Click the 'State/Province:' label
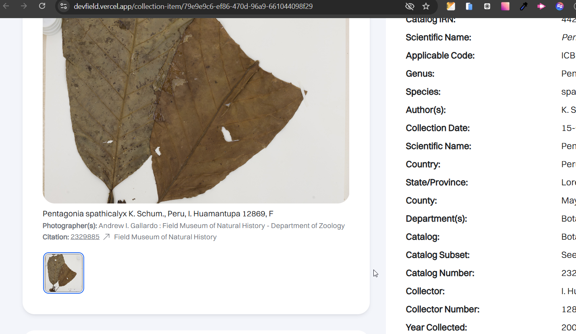This screenshot has height=334, width=576. (x=437, y=183)
